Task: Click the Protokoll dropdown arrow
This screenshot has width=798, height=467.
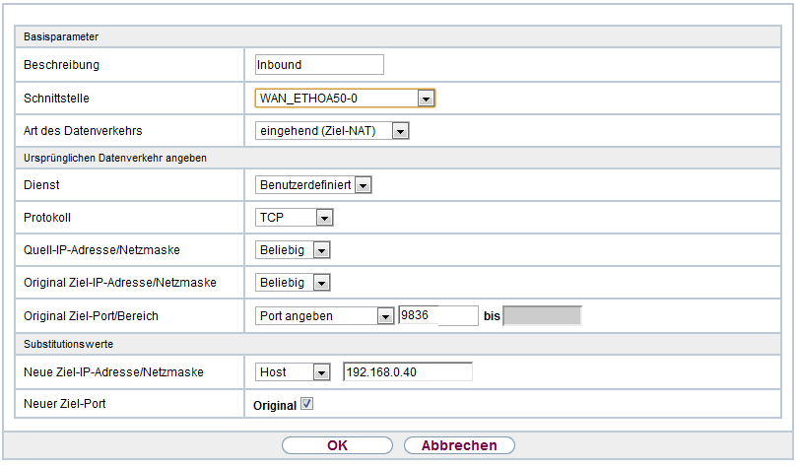Action: click(324, 218)
